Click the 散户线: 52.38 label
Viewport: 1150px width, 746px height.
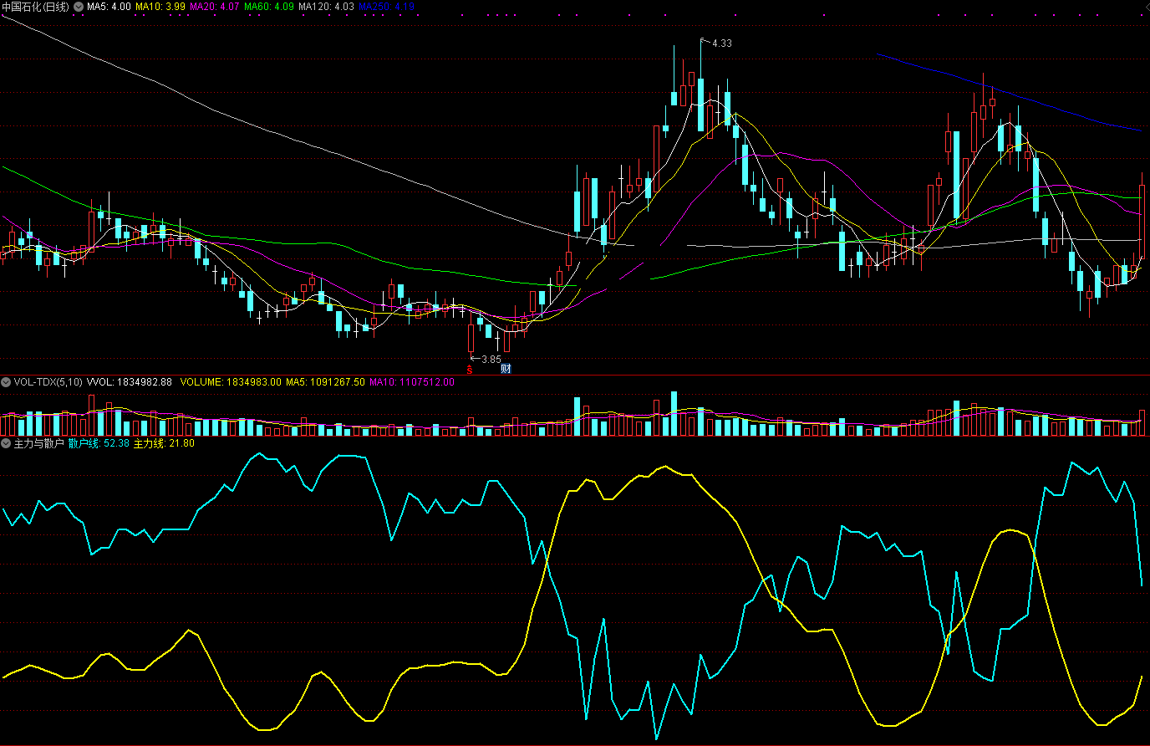click(99, 443)
